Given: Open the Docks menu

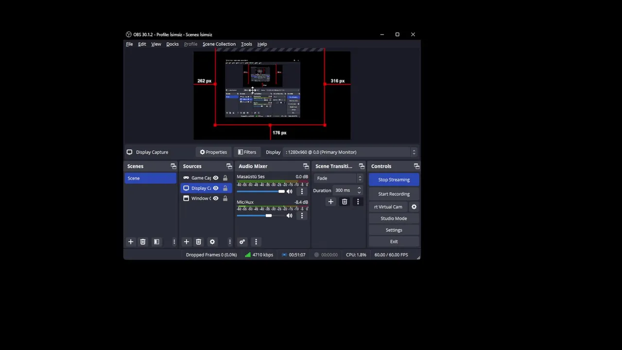Looking at the screenshot, I should tap(173, 44).
